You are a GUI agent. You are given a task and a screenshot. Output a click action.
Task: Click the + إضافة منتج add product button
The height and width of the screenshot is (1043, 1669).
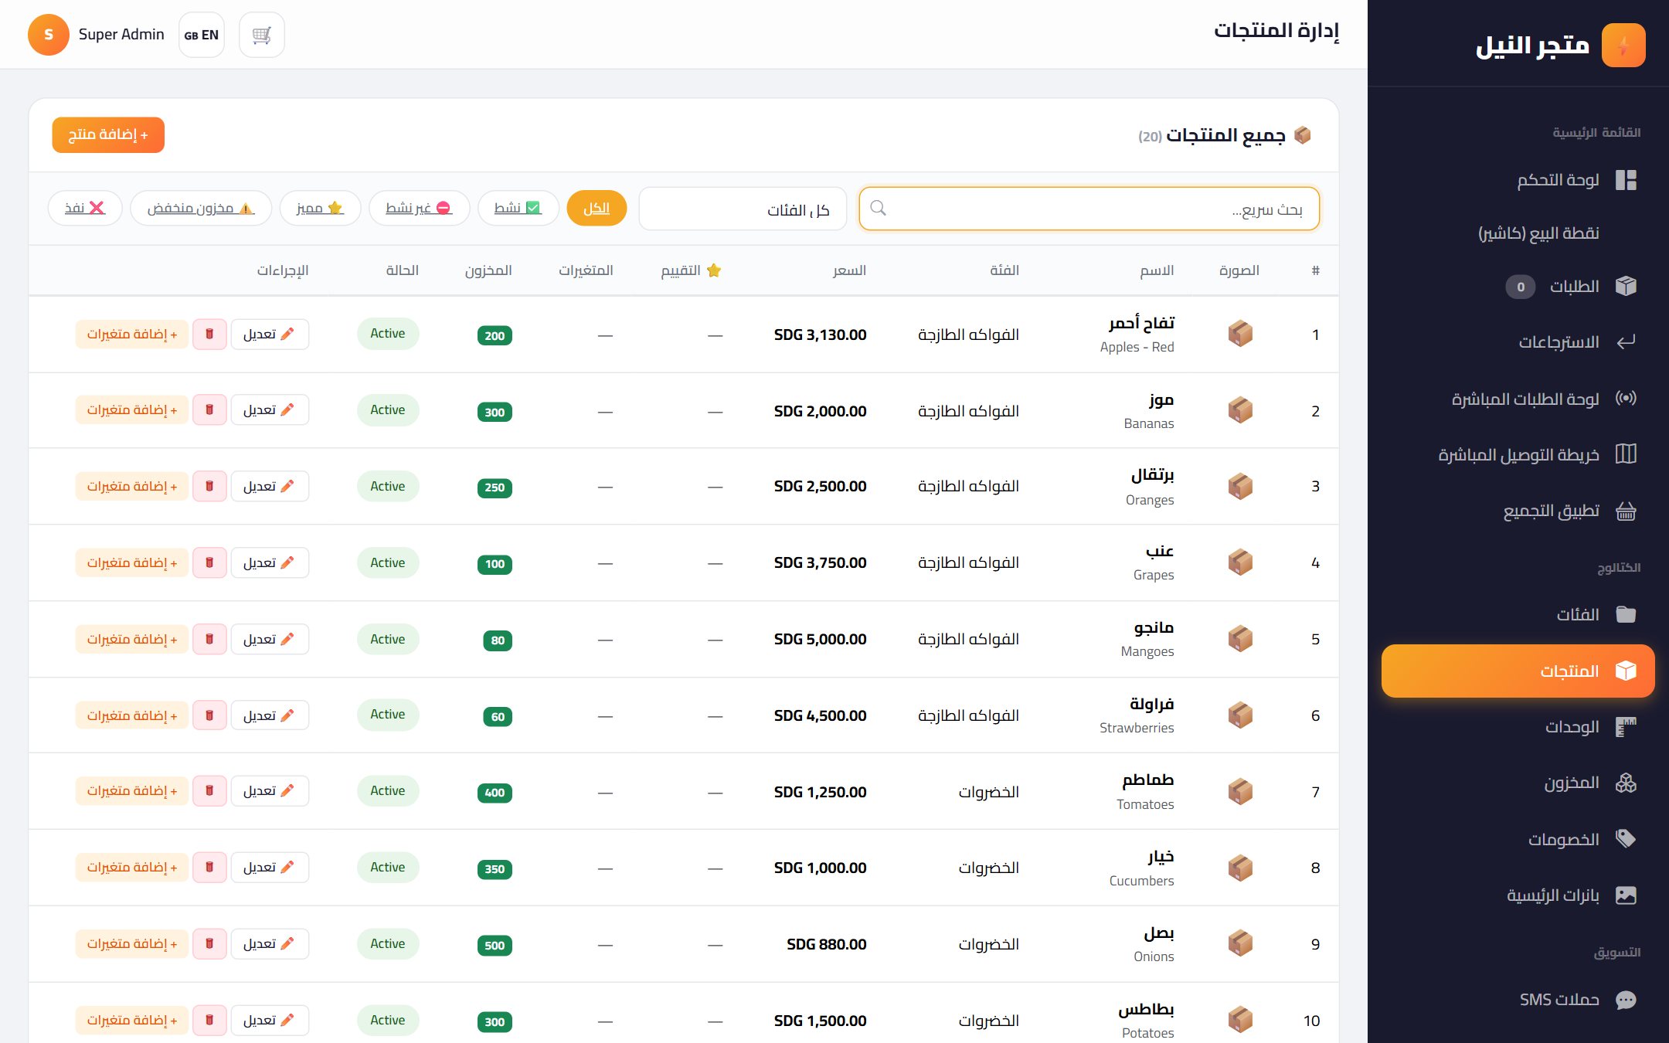tap(108, 135)
